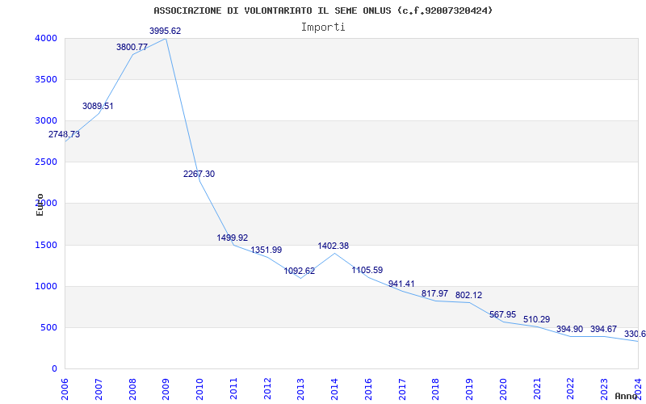Image resolution: width=646 pixels, height=404 pixels.
Task: Select the data label 2748.73
Action: pos(65,134)
